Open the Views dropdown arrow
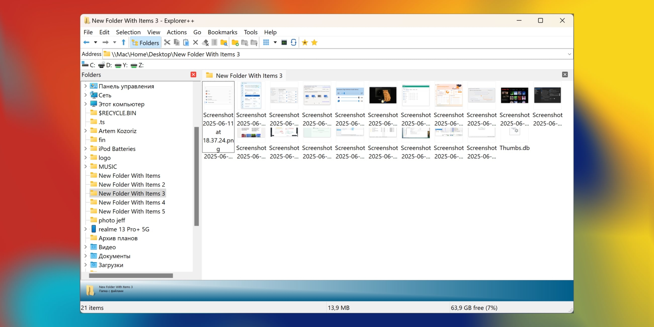This screenshot has width=654, height=327. coord(275,42)
